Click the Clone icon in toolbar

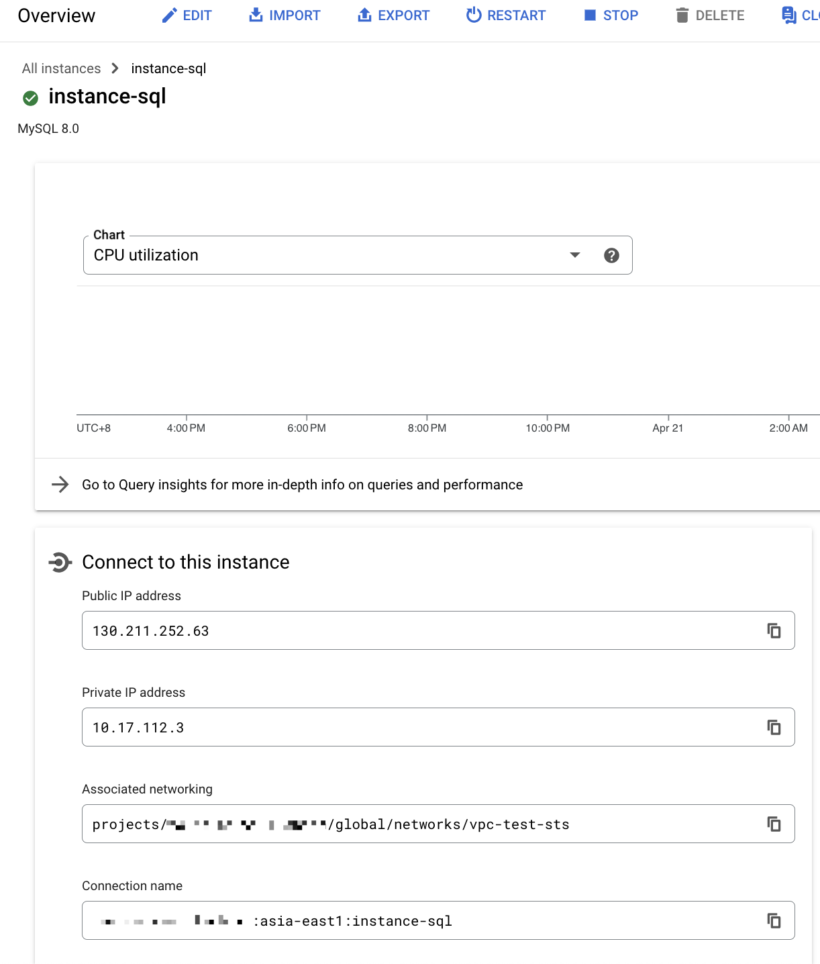click(x=789, y=15)
